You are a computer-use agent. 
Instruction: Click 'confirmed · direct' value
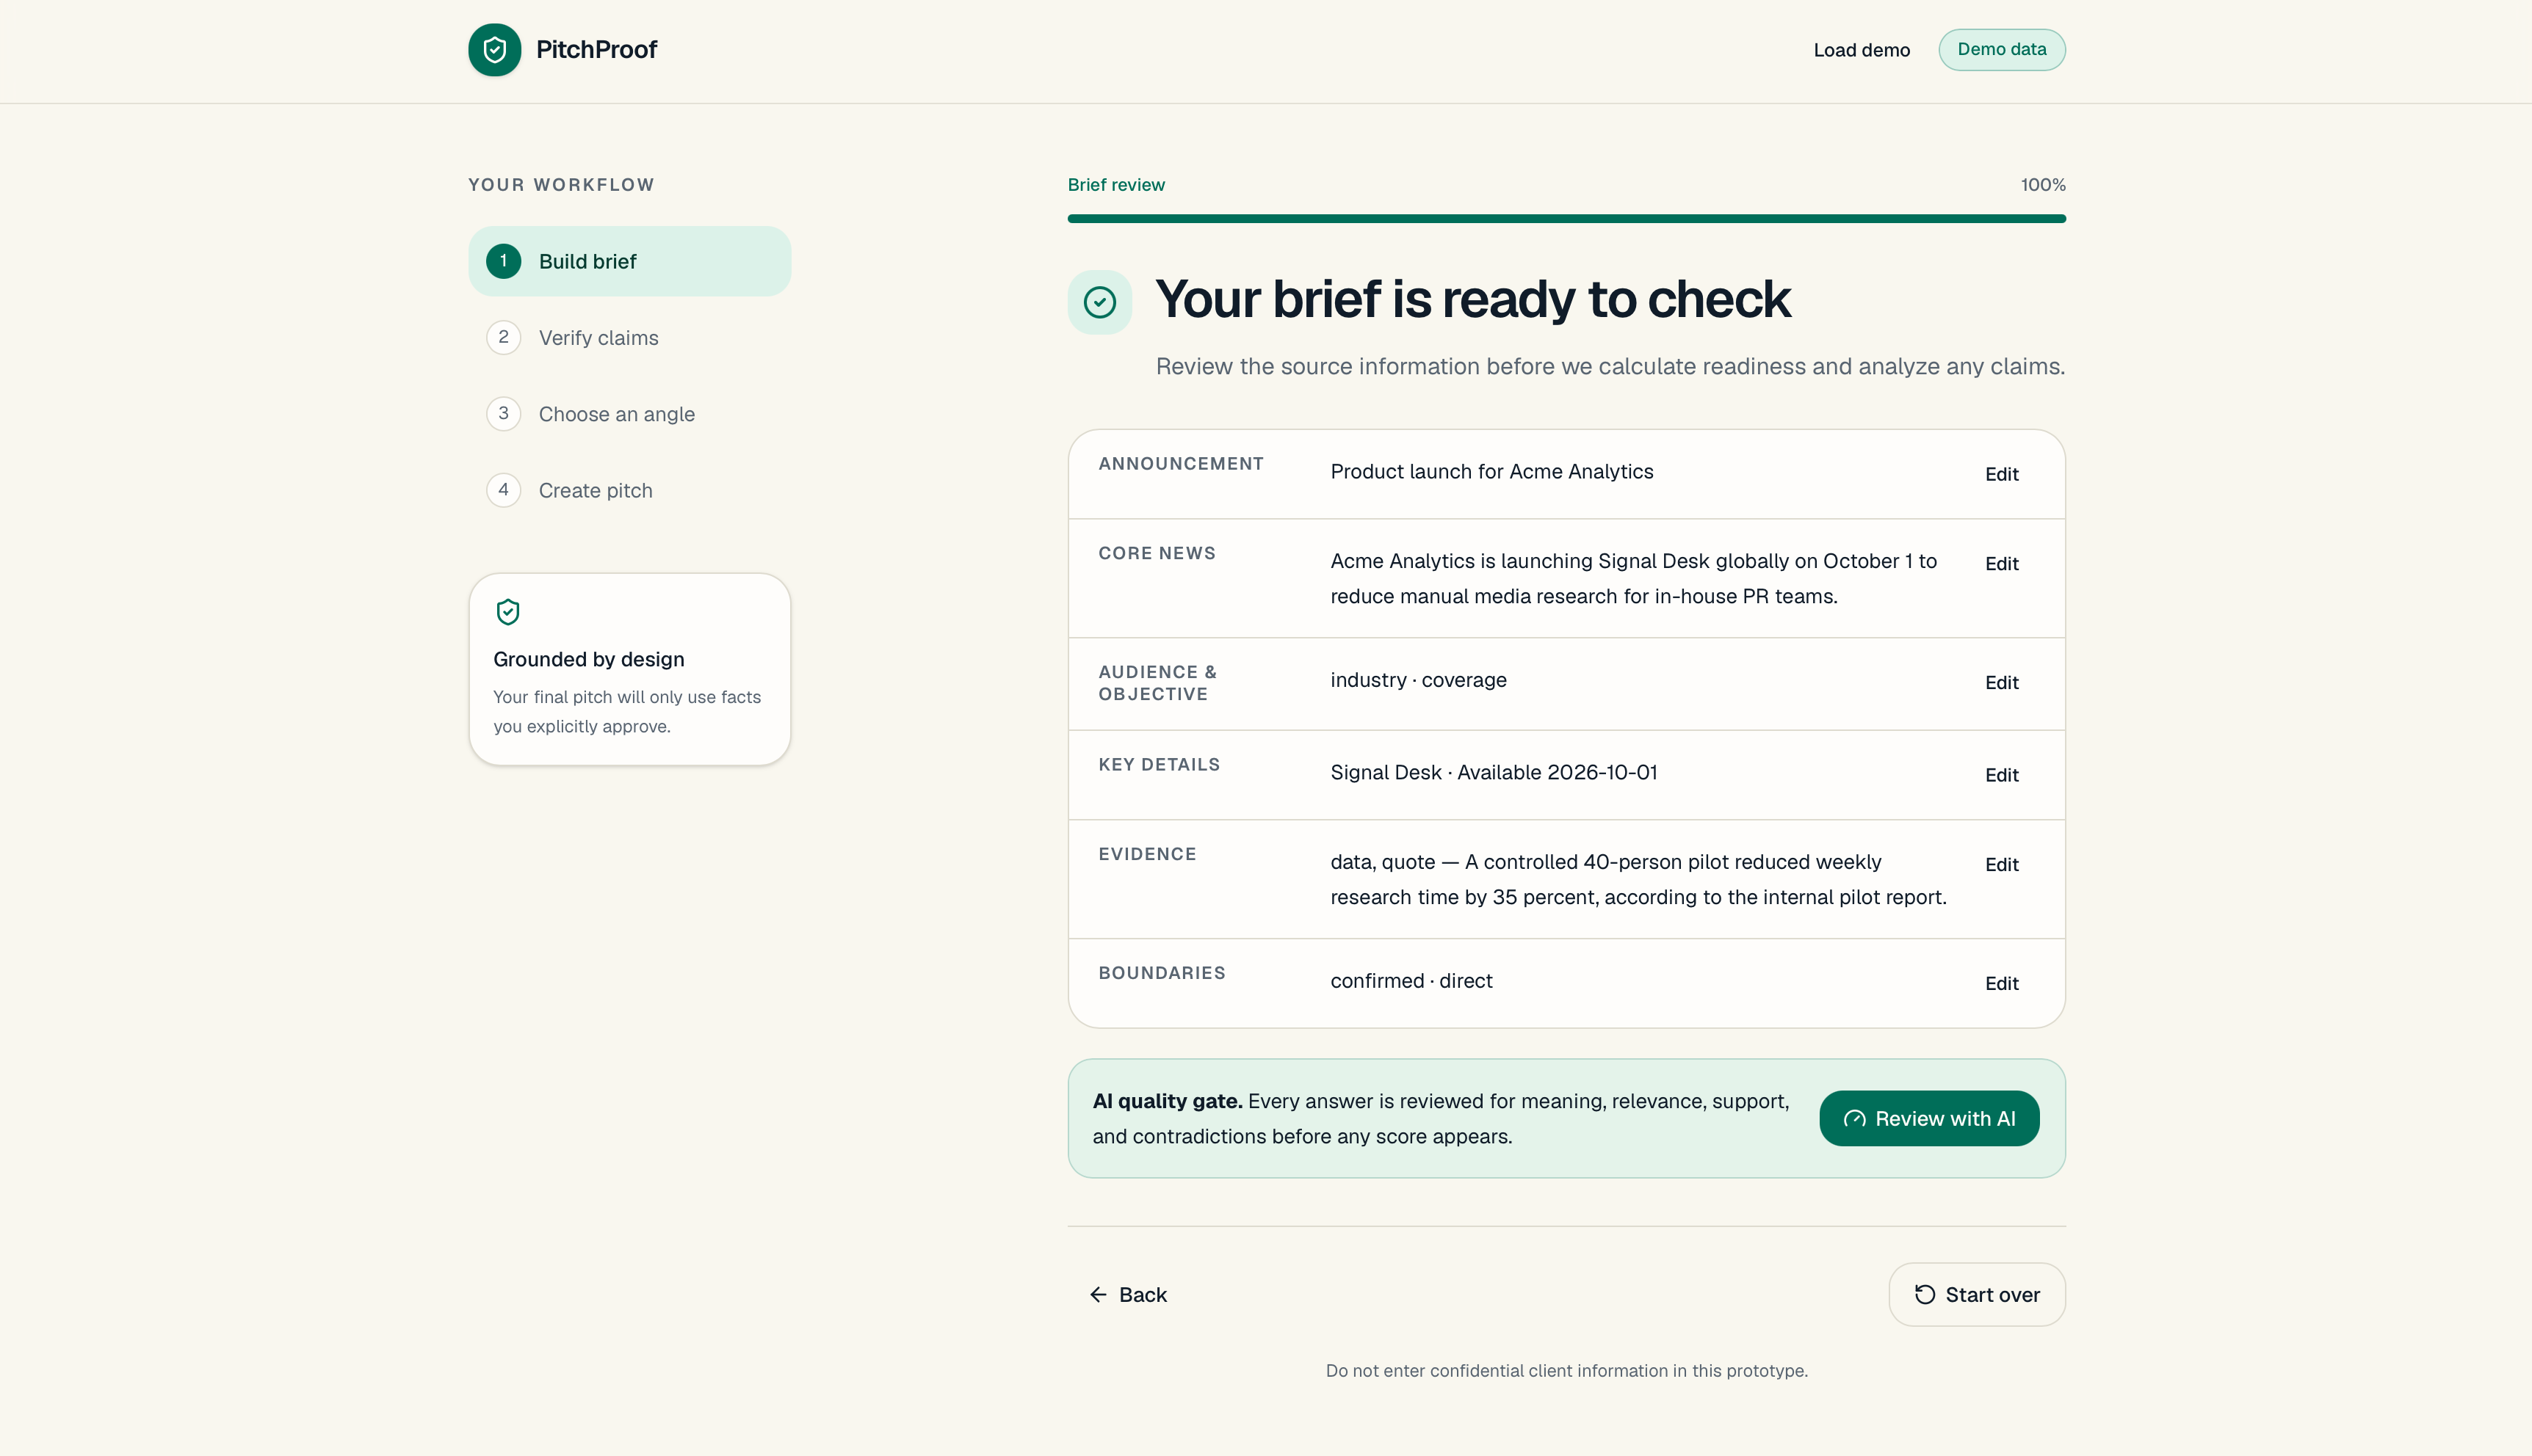(1411, 981)
